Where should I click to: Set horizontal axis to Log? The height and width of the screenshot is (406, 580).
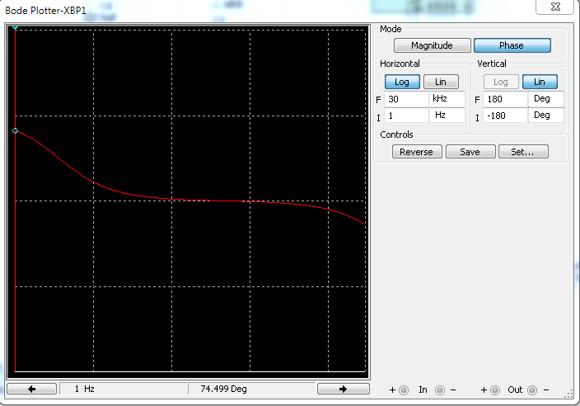(x=402, y=82)
